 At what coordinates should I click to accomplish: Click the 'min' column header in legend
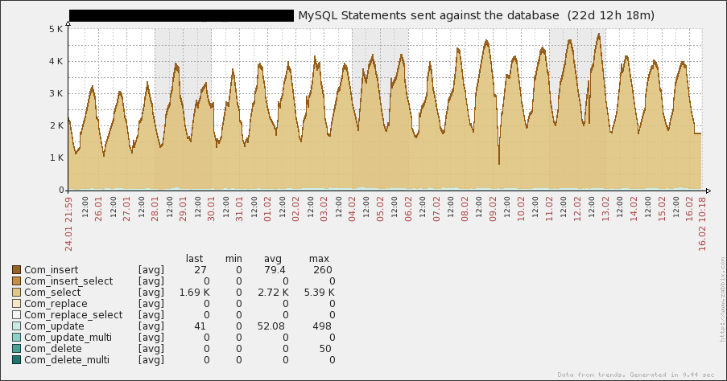(233, 259)
